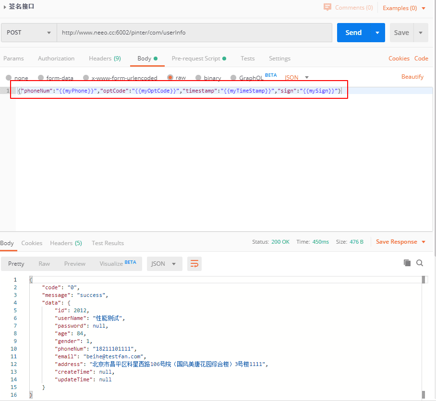
Task: Open the response Cookies tab
Action: tap(32, 243)
